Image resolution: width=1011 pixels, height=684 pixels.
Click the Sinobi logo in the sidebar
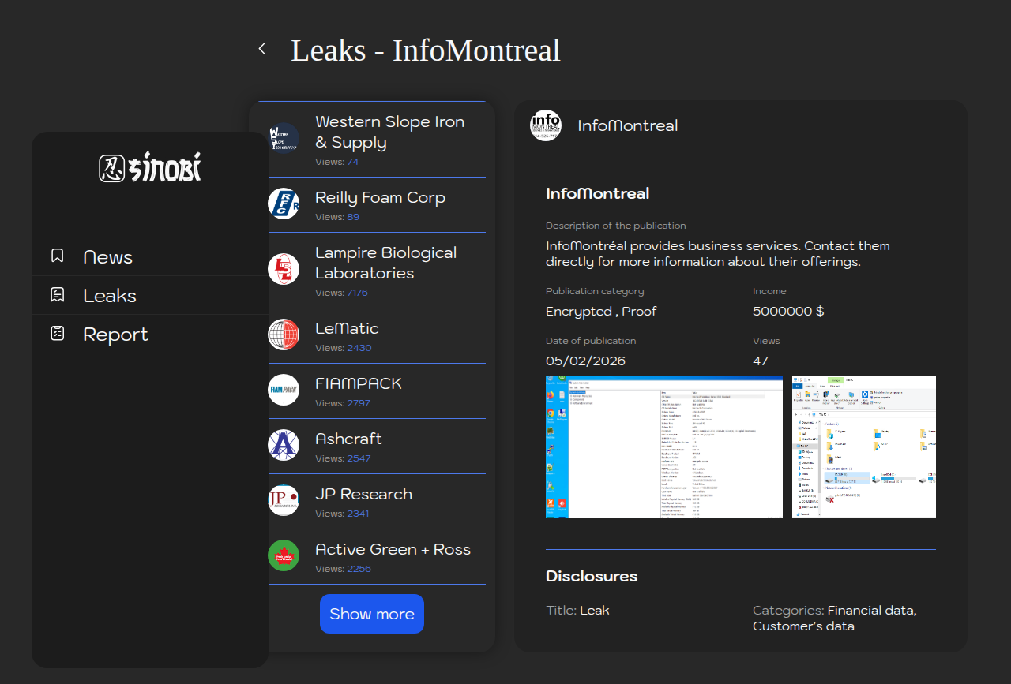pos(150,167)
